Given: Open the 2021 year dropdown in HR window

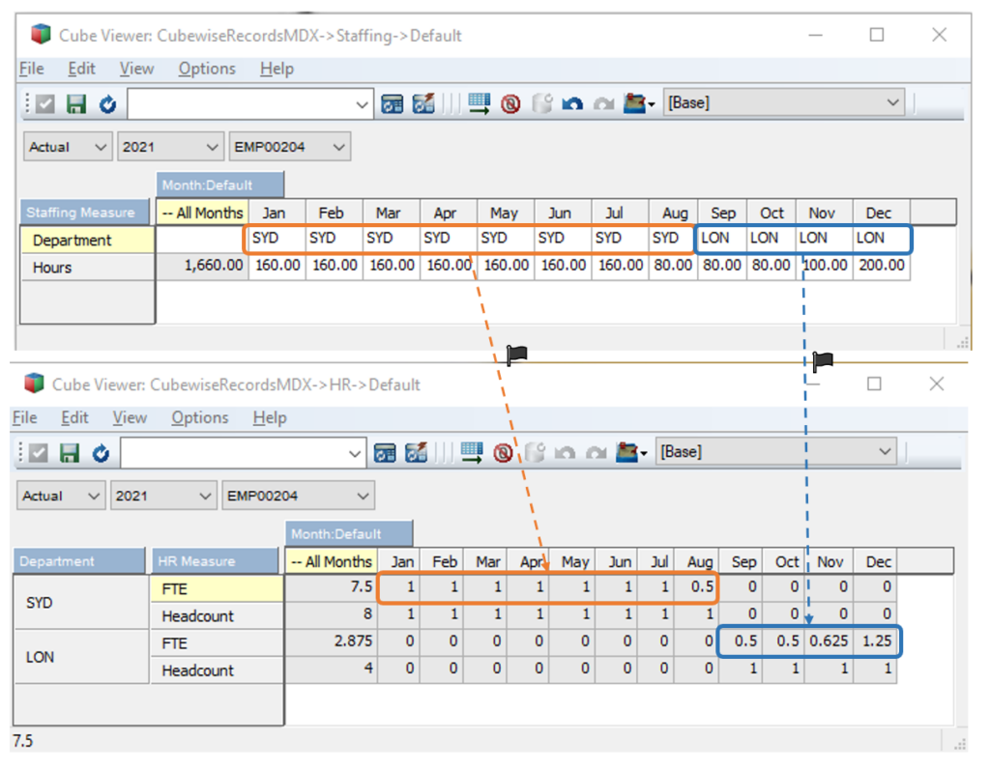Looking at the screenshot, I should pyautogui.click(x=165, y=496).
